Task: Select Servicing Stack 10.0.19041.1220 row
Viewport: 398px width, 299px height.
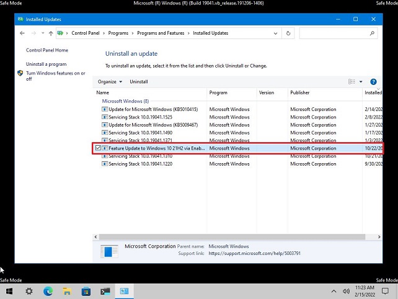Action: pos(140,164)
